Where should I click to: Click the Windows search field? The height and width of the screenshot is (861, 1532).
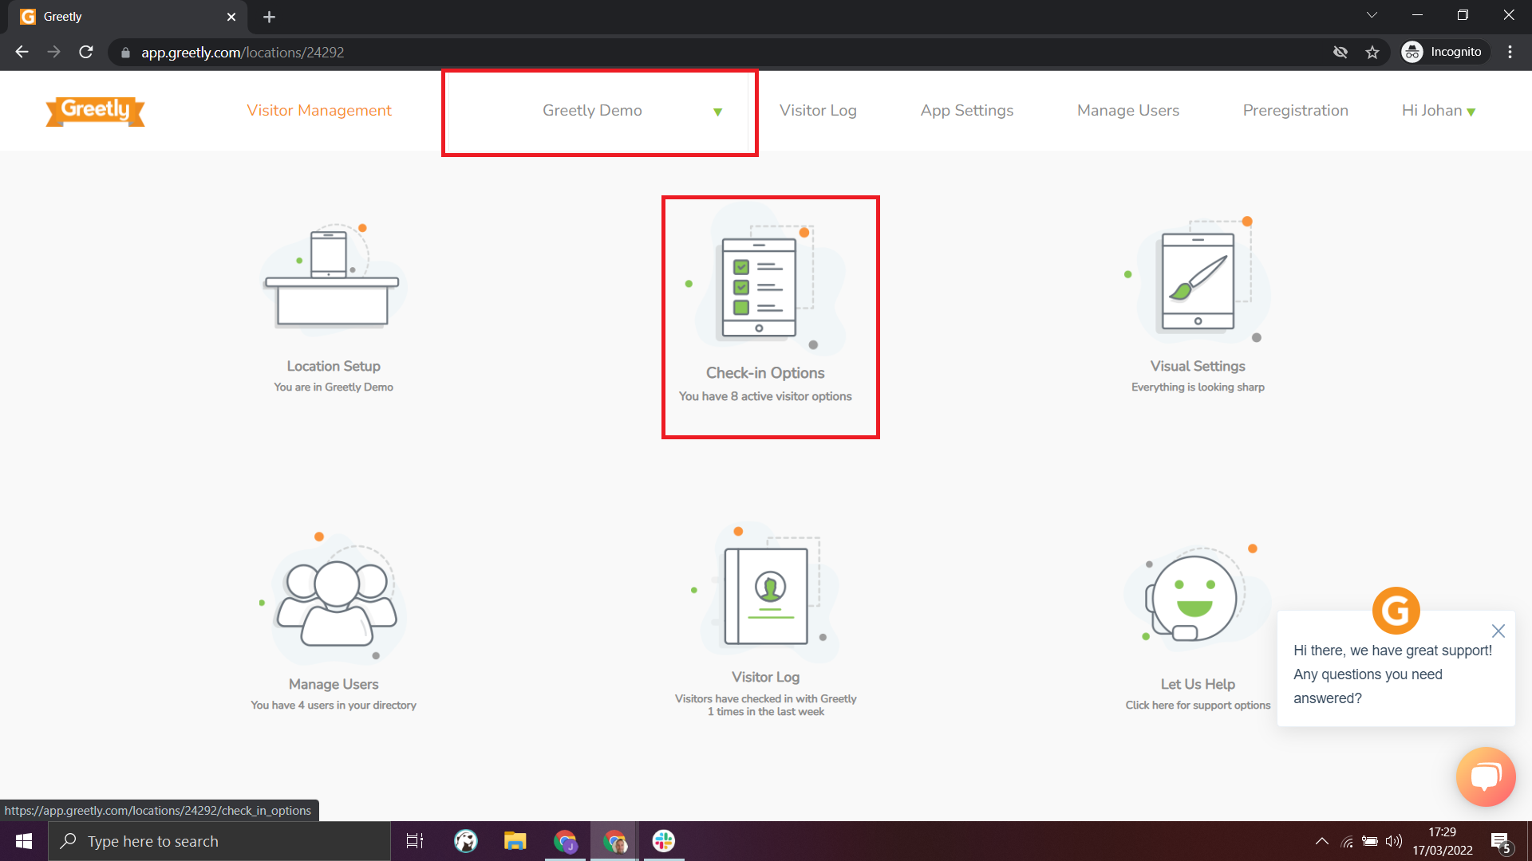pos(219,840)
